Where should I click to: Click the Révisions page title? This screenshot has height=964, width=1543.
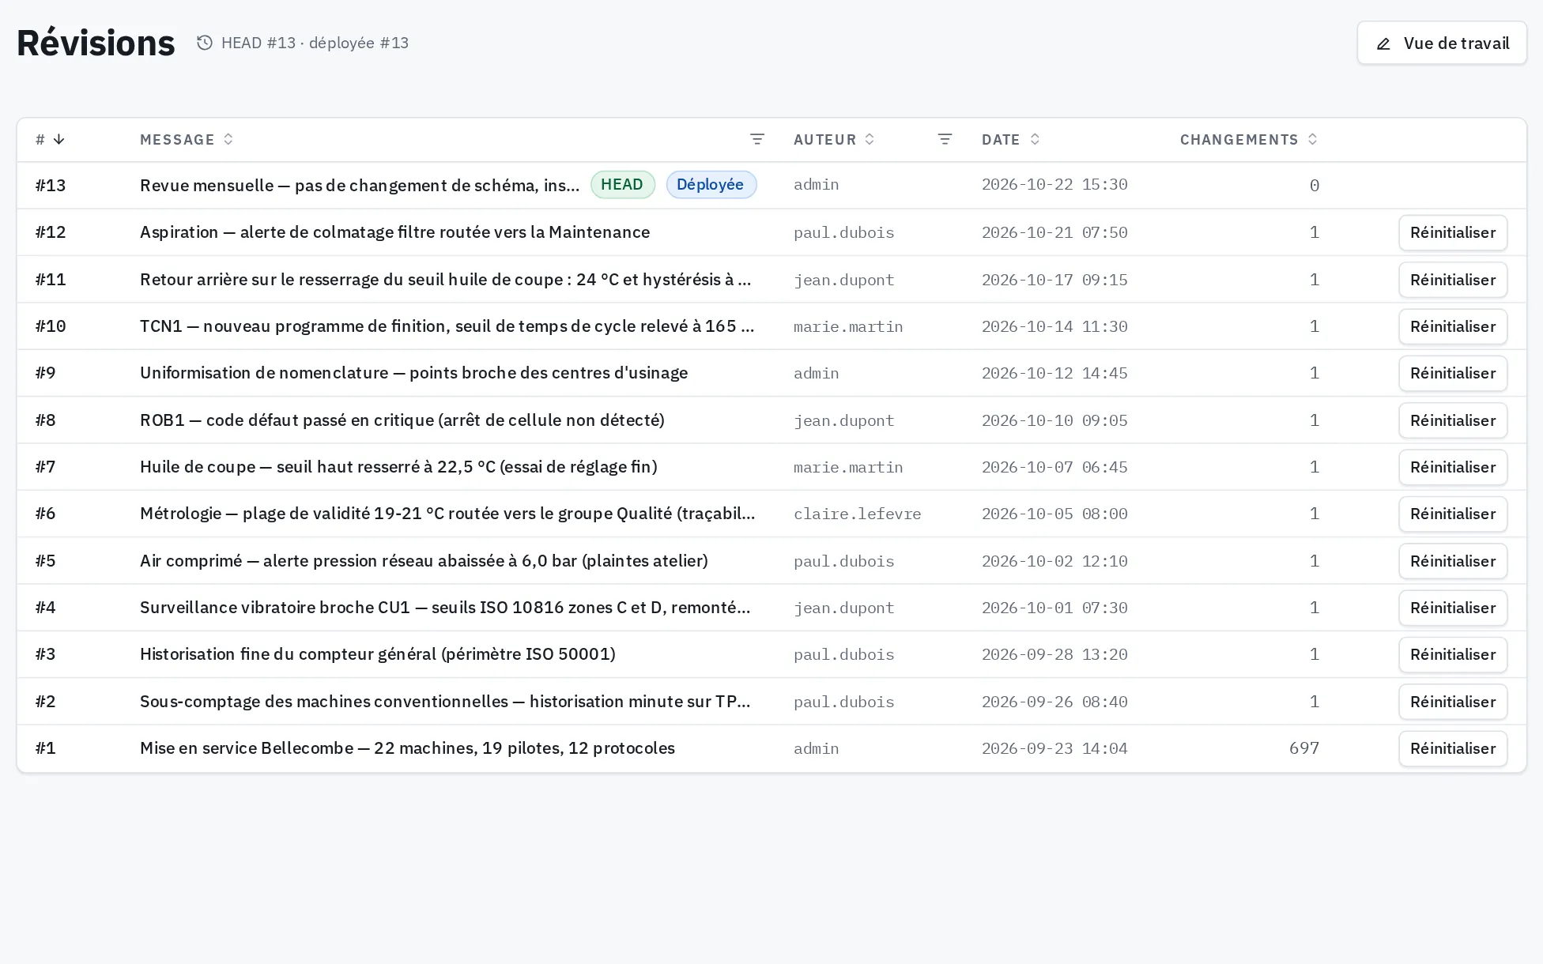click(96, 43)
